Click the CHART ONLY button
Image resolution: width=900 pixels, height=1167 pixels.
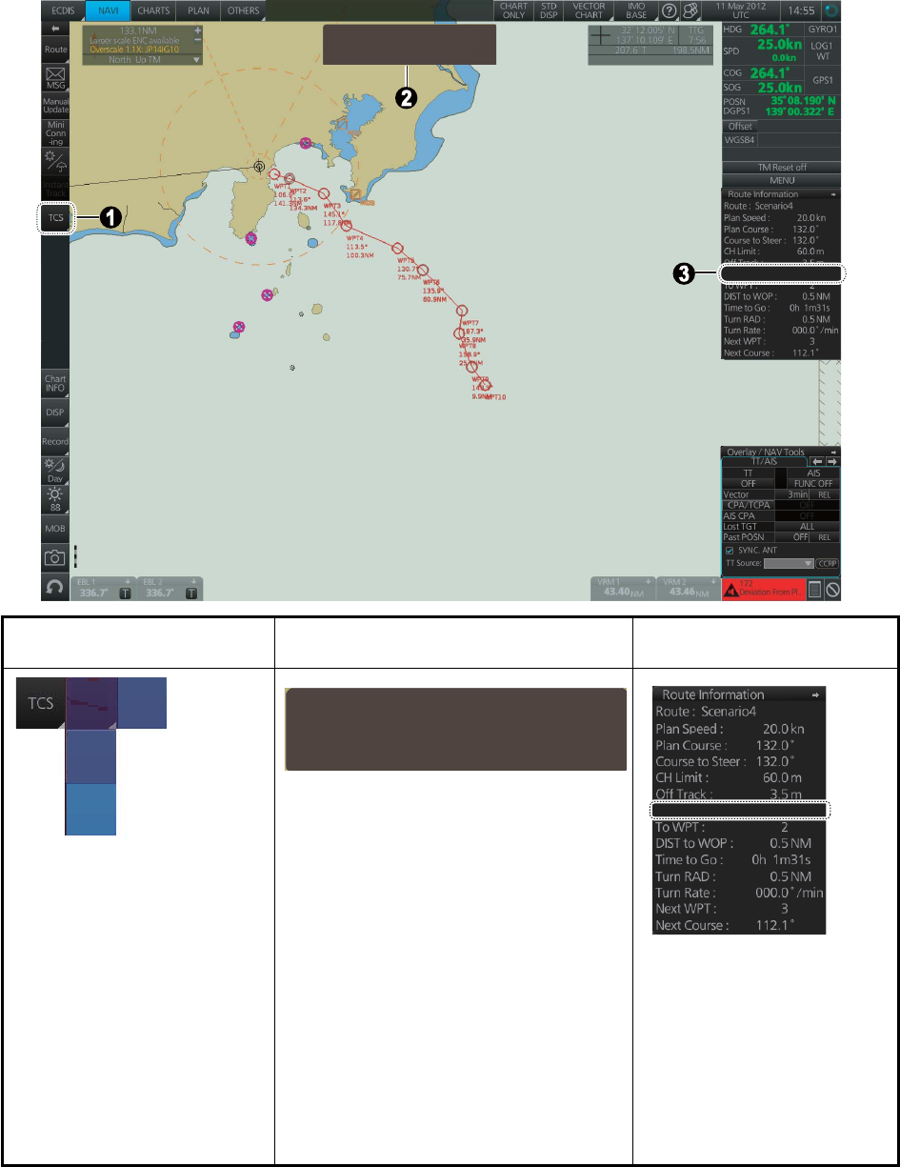click(x=513, y=11)
